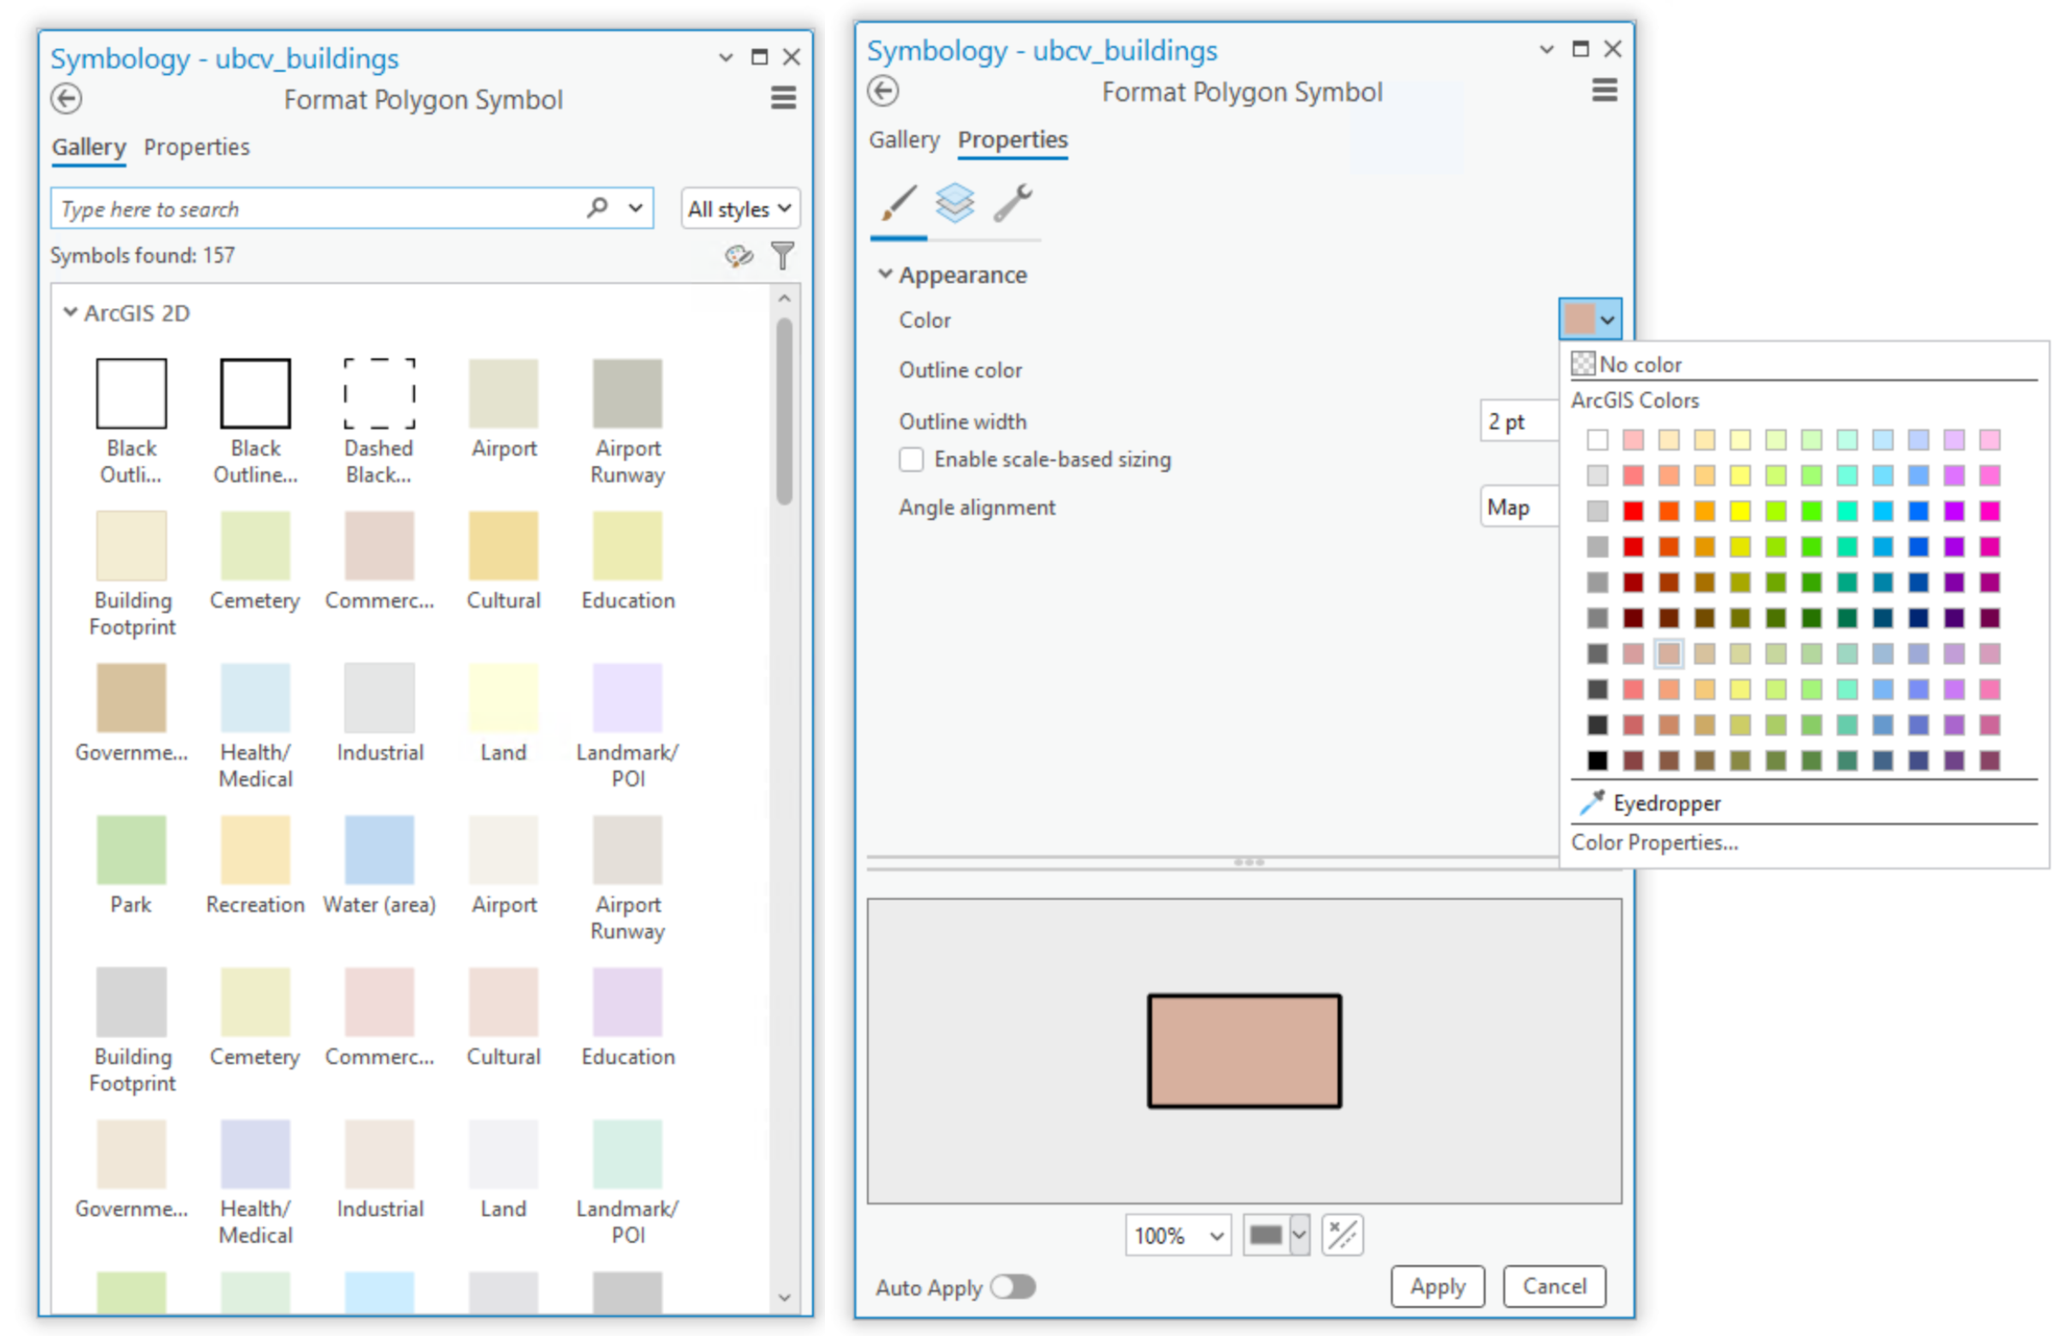Click the Apply button
The height and width of the screenshot is (1336, 2065).
1437,1286
